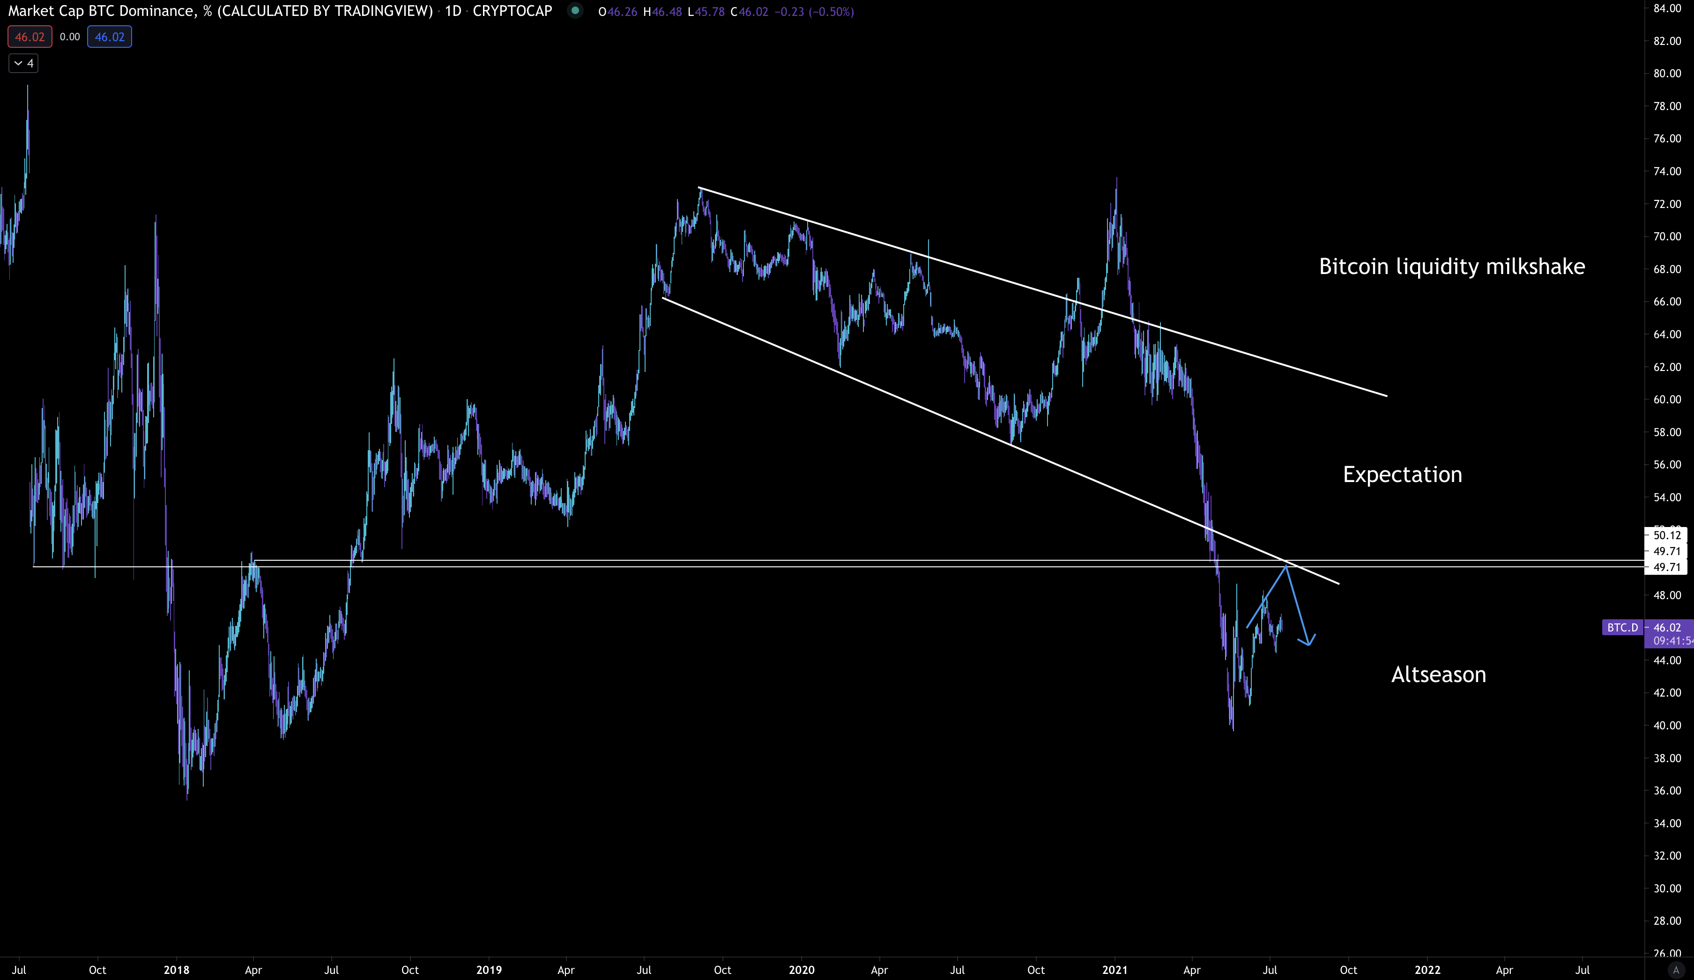Viewport: 1694px width, 980px height.
Task: Expand the collapsed indicators legend showing 4
Action: (23, 63)
